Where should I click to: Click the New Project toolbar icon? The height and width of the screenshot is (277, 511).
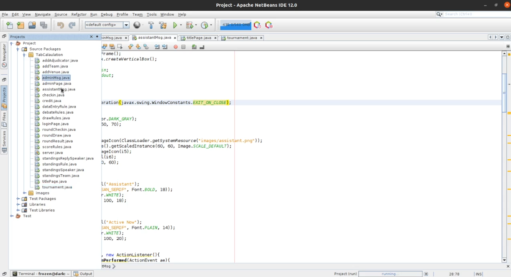pyautogui.click(x=21, y=25)
